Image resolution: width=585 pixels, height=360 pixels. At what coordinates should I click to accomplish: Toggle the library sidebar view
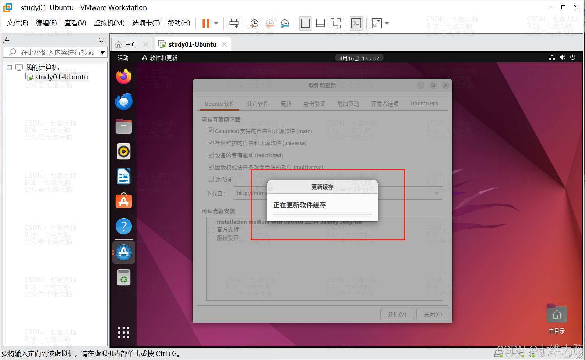click(x=305, y=24)
